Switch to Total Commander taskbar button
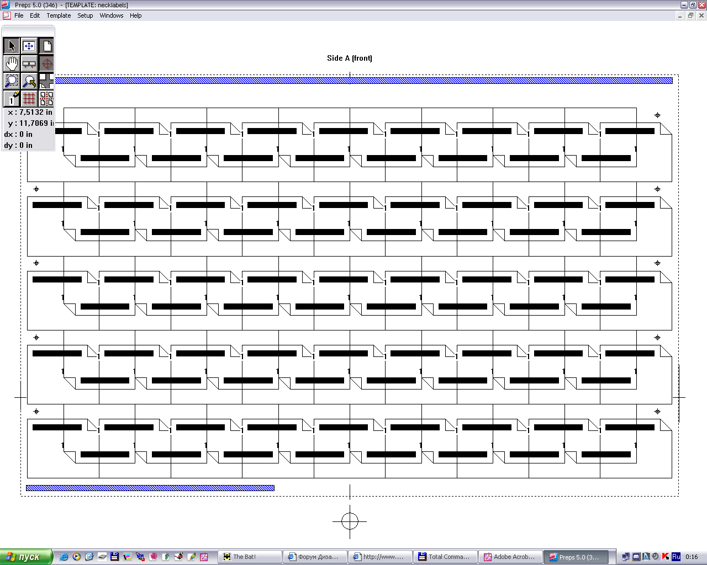This screenshot has width=707, height=565. 445,557
